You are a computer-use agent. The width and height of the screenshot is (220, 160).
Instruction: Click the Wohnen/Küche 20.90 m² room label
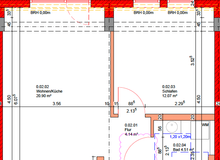pos(49,91)
